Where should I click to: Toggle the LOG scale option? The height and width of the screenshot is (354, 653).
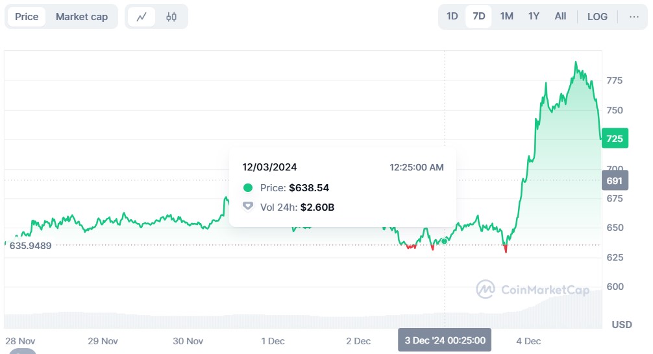coord(597,17)
